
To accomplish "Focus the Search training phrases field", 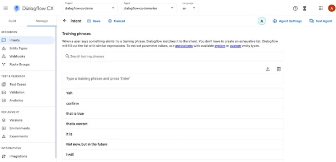I will [173, 57].
